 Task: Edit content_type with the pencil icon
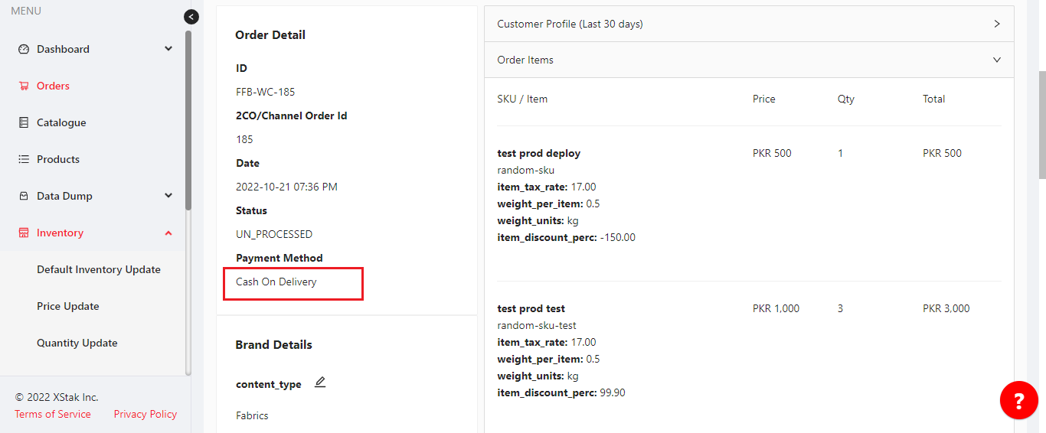click(320, 383)
